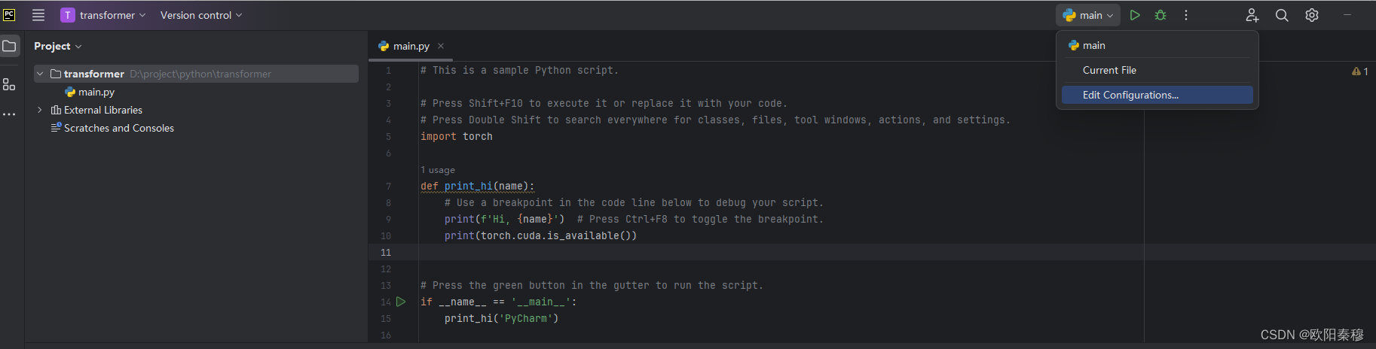
Task: Click line number 10 in the gutter
Action: [x=386, y=235]
